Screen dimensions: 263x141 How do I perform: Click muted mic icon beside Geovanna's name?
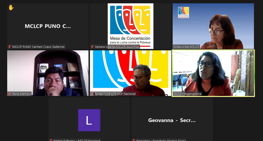point(134,140)
